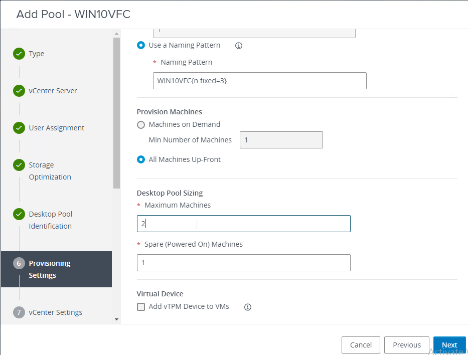Open vCenter Settings step

pyautogui.click(x=55, y=312)
